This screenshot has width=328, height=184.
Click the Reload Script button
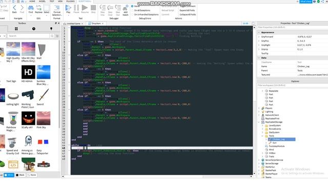click(168, 10)
